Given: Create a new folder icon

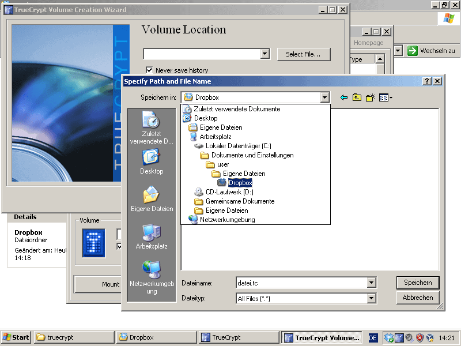Looking at the screenshot, I should 370,97.
